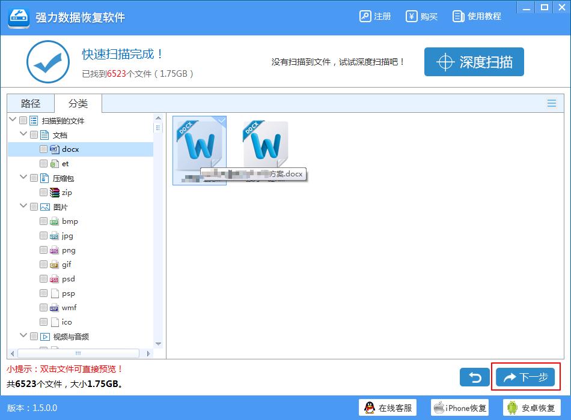Collapse the 图片 category tree
This screenshot has width=571, height=420.
tap(23, 206)
